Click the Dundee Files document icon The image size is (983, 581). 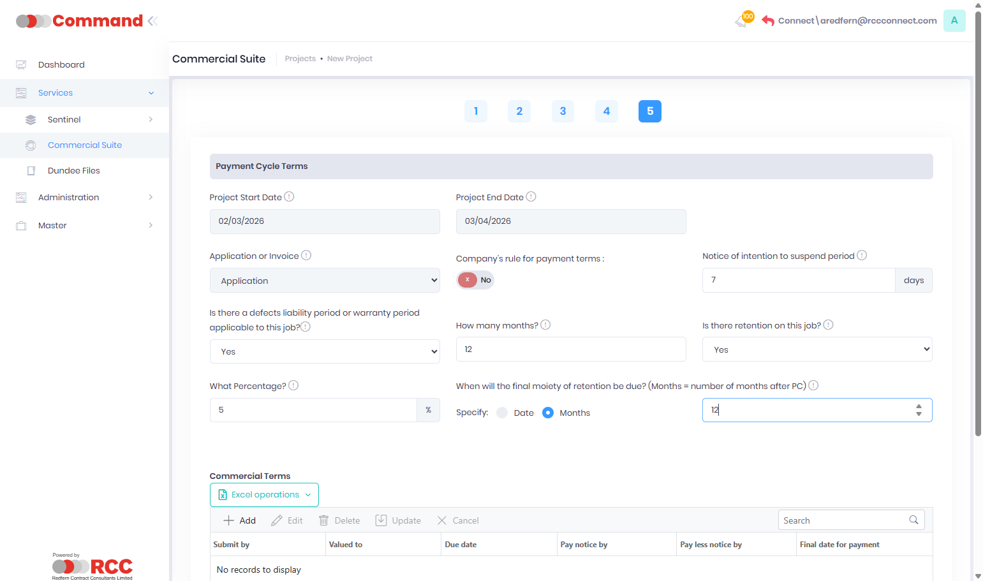tap(31, 170)
